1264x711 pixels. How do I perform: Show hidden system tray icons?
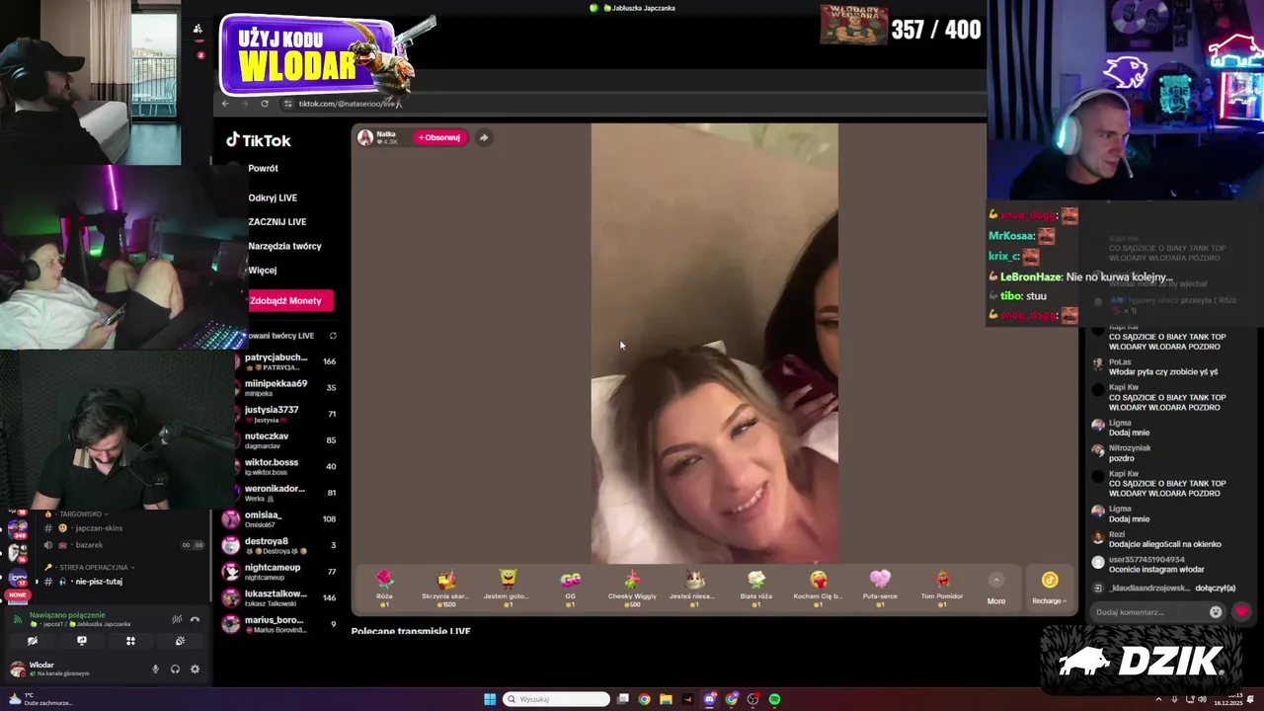point(1158,699)
